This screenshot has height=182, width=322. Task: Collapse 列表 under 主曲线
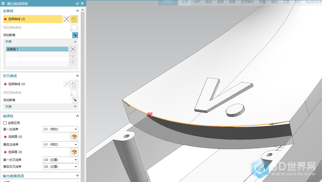75,42
